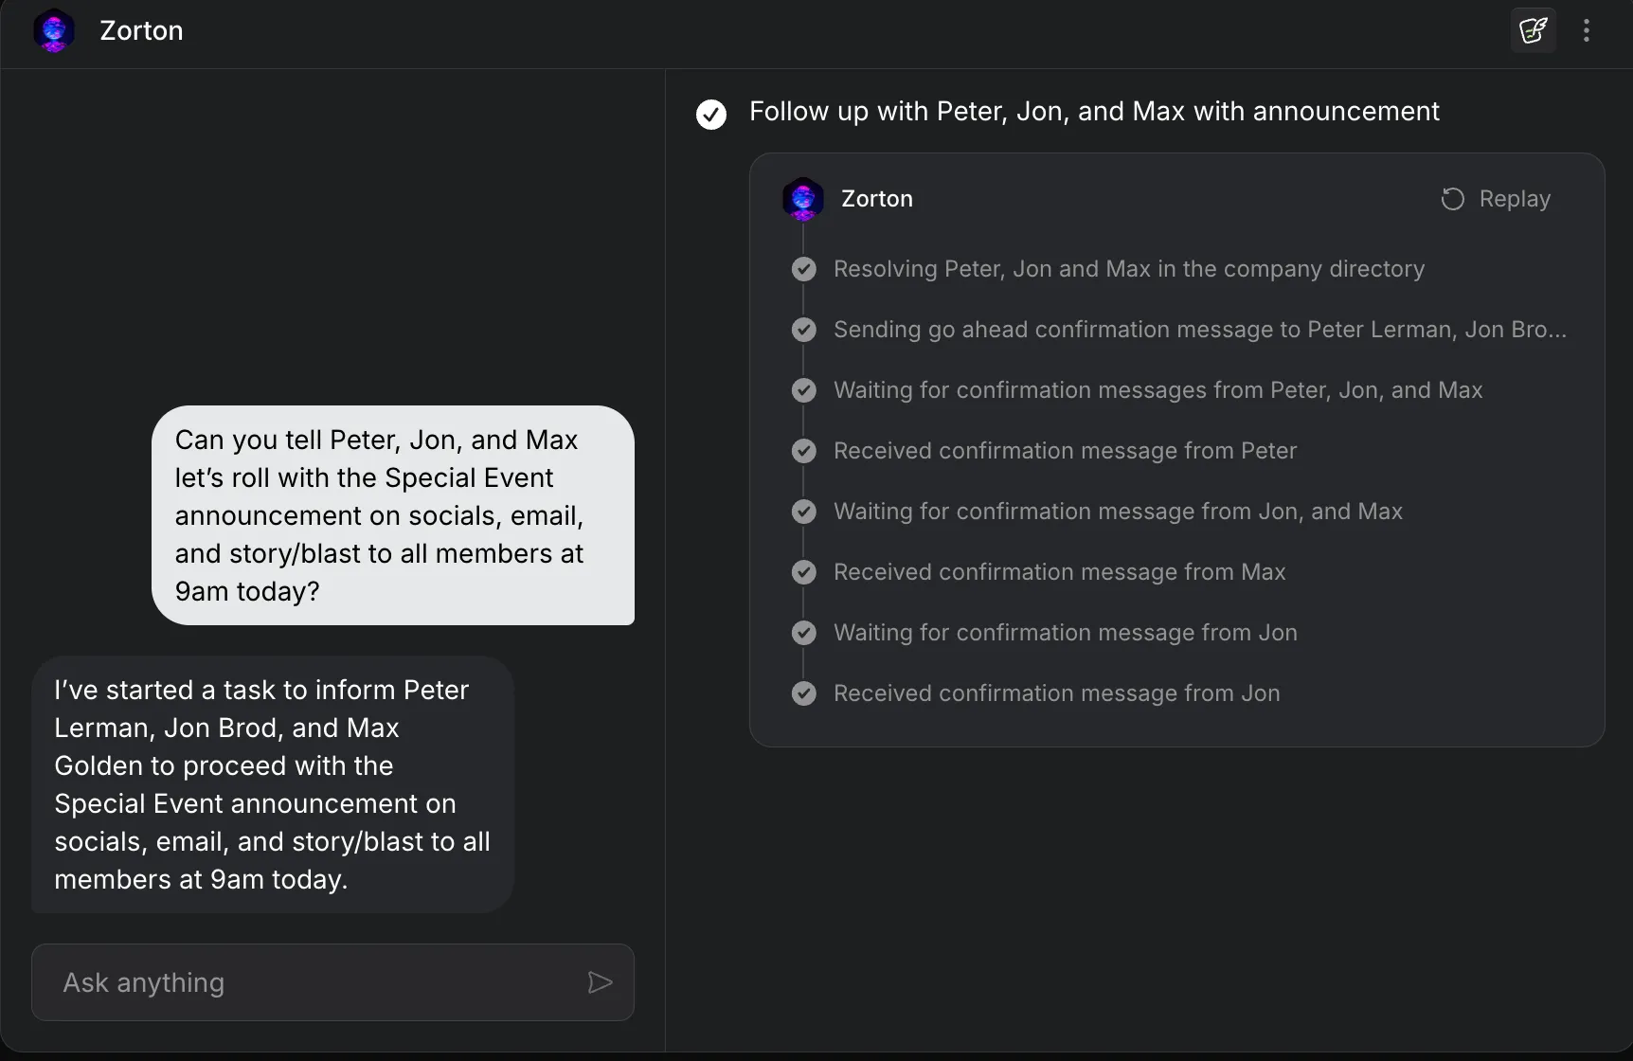
Task: Click the checkmark beside Resolving Peter, Jon and Max
Action: tap(804, 269)
